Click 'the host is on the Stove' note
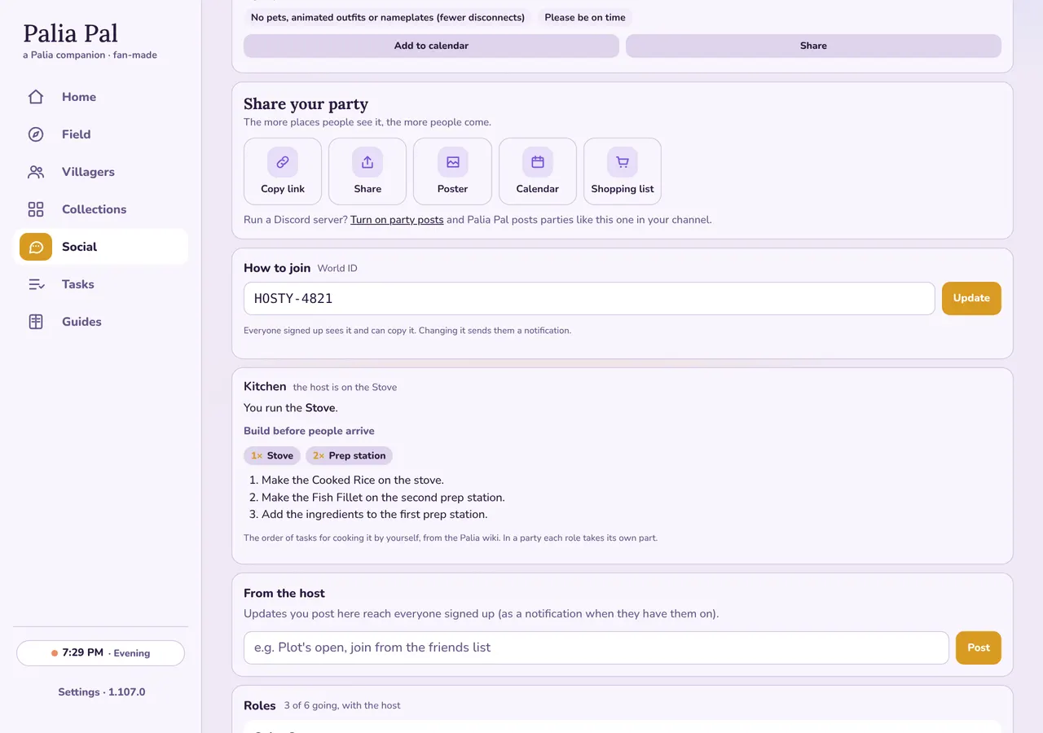The width and height of the screenshot is (1043, 733). point(345,387)
